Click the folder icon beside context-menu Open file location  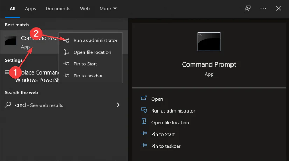tap(66, 52)
